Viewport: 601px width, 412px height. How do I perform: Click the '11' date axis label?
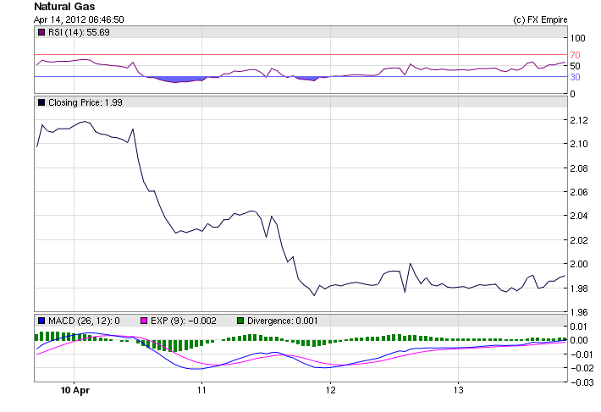[202, 390]
